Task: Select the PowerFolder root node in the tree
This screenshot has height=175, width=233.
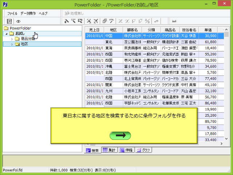Action: [x=20, y=28]
